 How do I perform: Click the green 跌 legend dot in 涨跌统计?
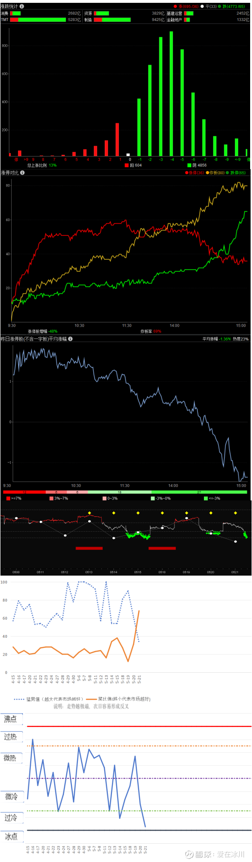pos(219,7)
